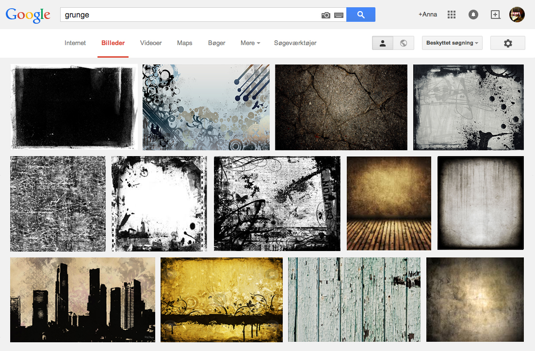Image resolution: width=535 pixels, height=351 pixels.
Task: Open the Bøger tab
Action: click(x=217, y=43)
